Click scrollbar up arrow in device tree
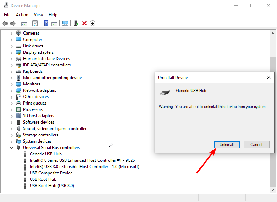 coord(273,33)
